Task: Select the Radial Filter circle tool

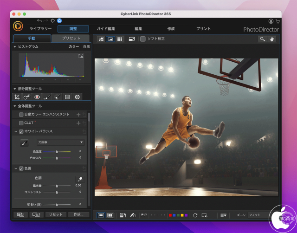Action: pos(77,97)
